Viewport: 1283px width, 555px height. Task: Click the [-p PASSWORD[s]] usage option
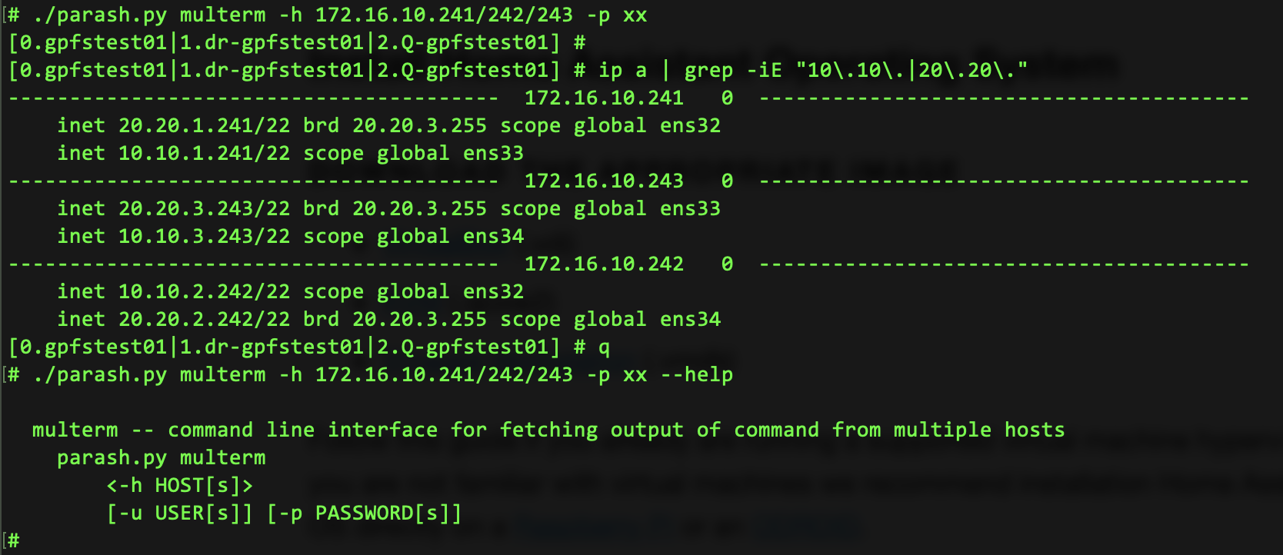(364, 513)
